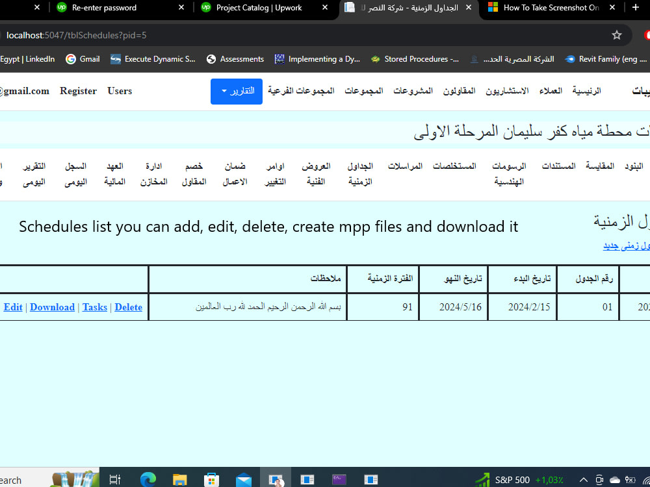Select the duration cell showing 91
This screenshot has width=650, height=487.
click(x=383, y=307)
